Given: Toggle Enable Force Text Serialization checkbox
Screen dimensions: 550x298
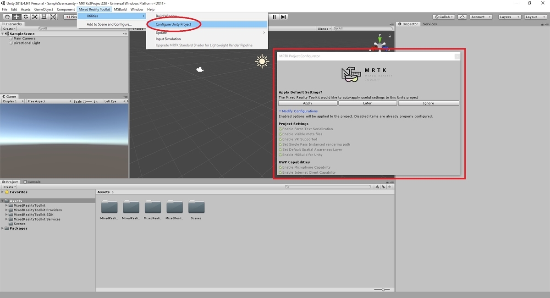Looking at the screenshot, I should pos(280,129).
